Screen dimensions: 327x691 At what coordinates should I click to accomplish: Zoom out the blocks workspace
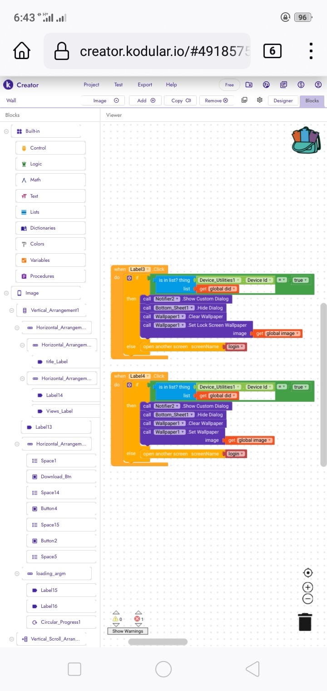click(307, 599)
